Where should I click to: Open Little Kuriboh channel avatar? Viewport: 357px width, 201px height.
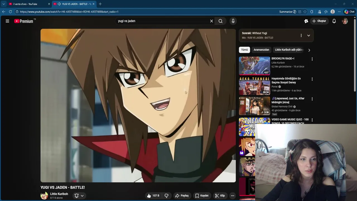click(44, 196)
